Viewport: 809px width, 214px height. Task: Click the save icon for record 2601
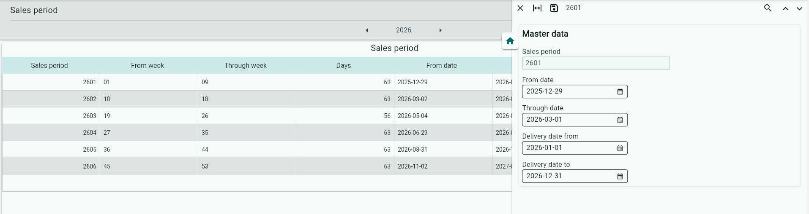point(554,8)
